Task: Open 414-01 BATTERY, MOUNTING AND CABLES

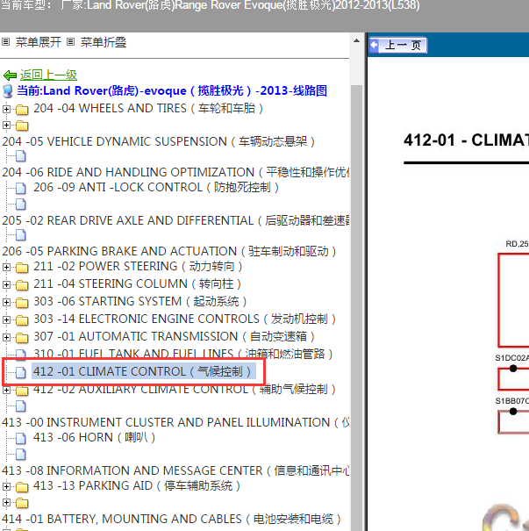Action: [171, 519]
